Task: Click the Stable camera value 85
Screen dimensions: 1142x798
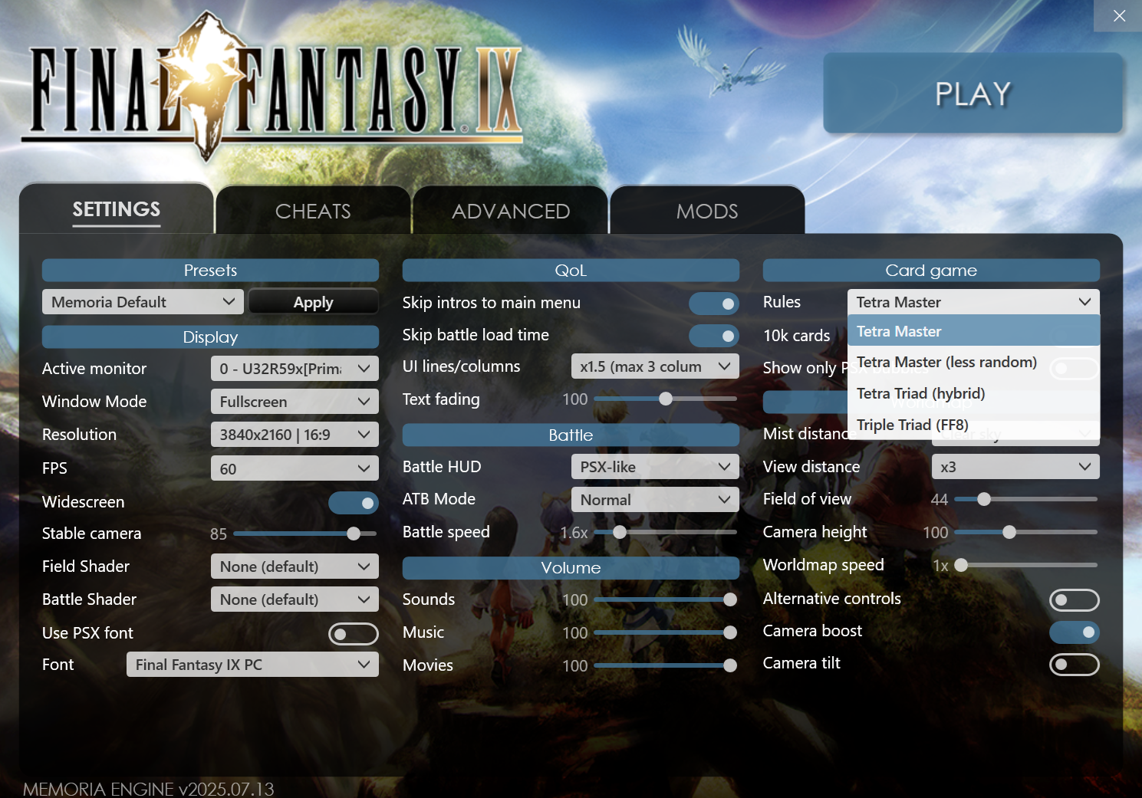Action: pyautogui.click(x=219, y=534)
